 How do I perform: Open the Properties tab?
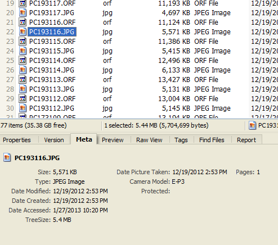click(x=17, y=140)
